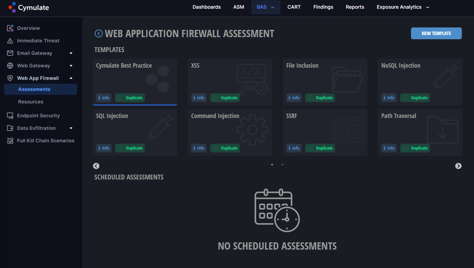Show info for SSRF template
474x268 pixels.
(294, 148)
